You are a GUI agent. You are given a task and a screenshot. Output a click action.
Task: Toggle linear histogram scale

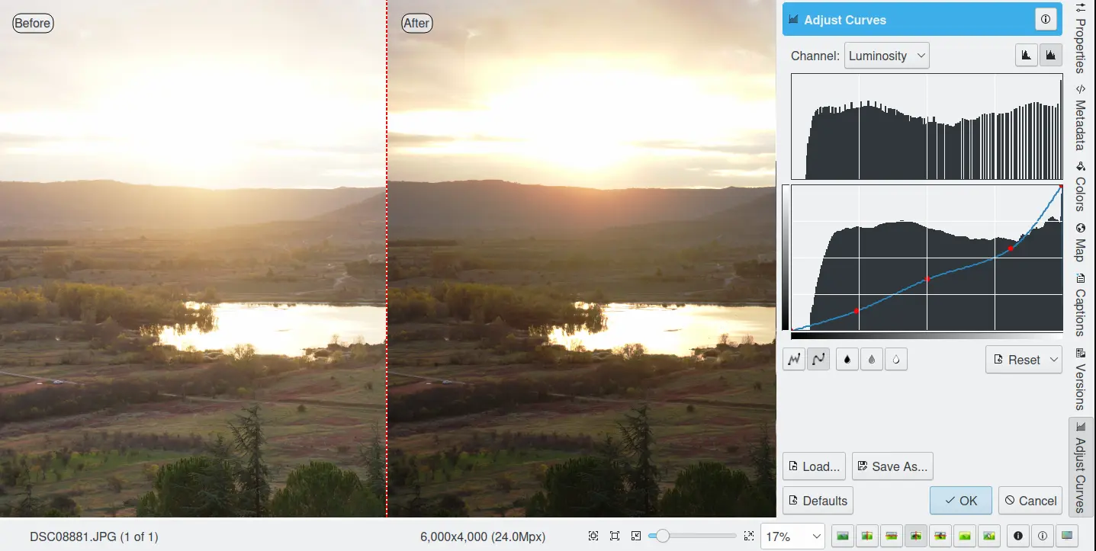[1026, 55]
